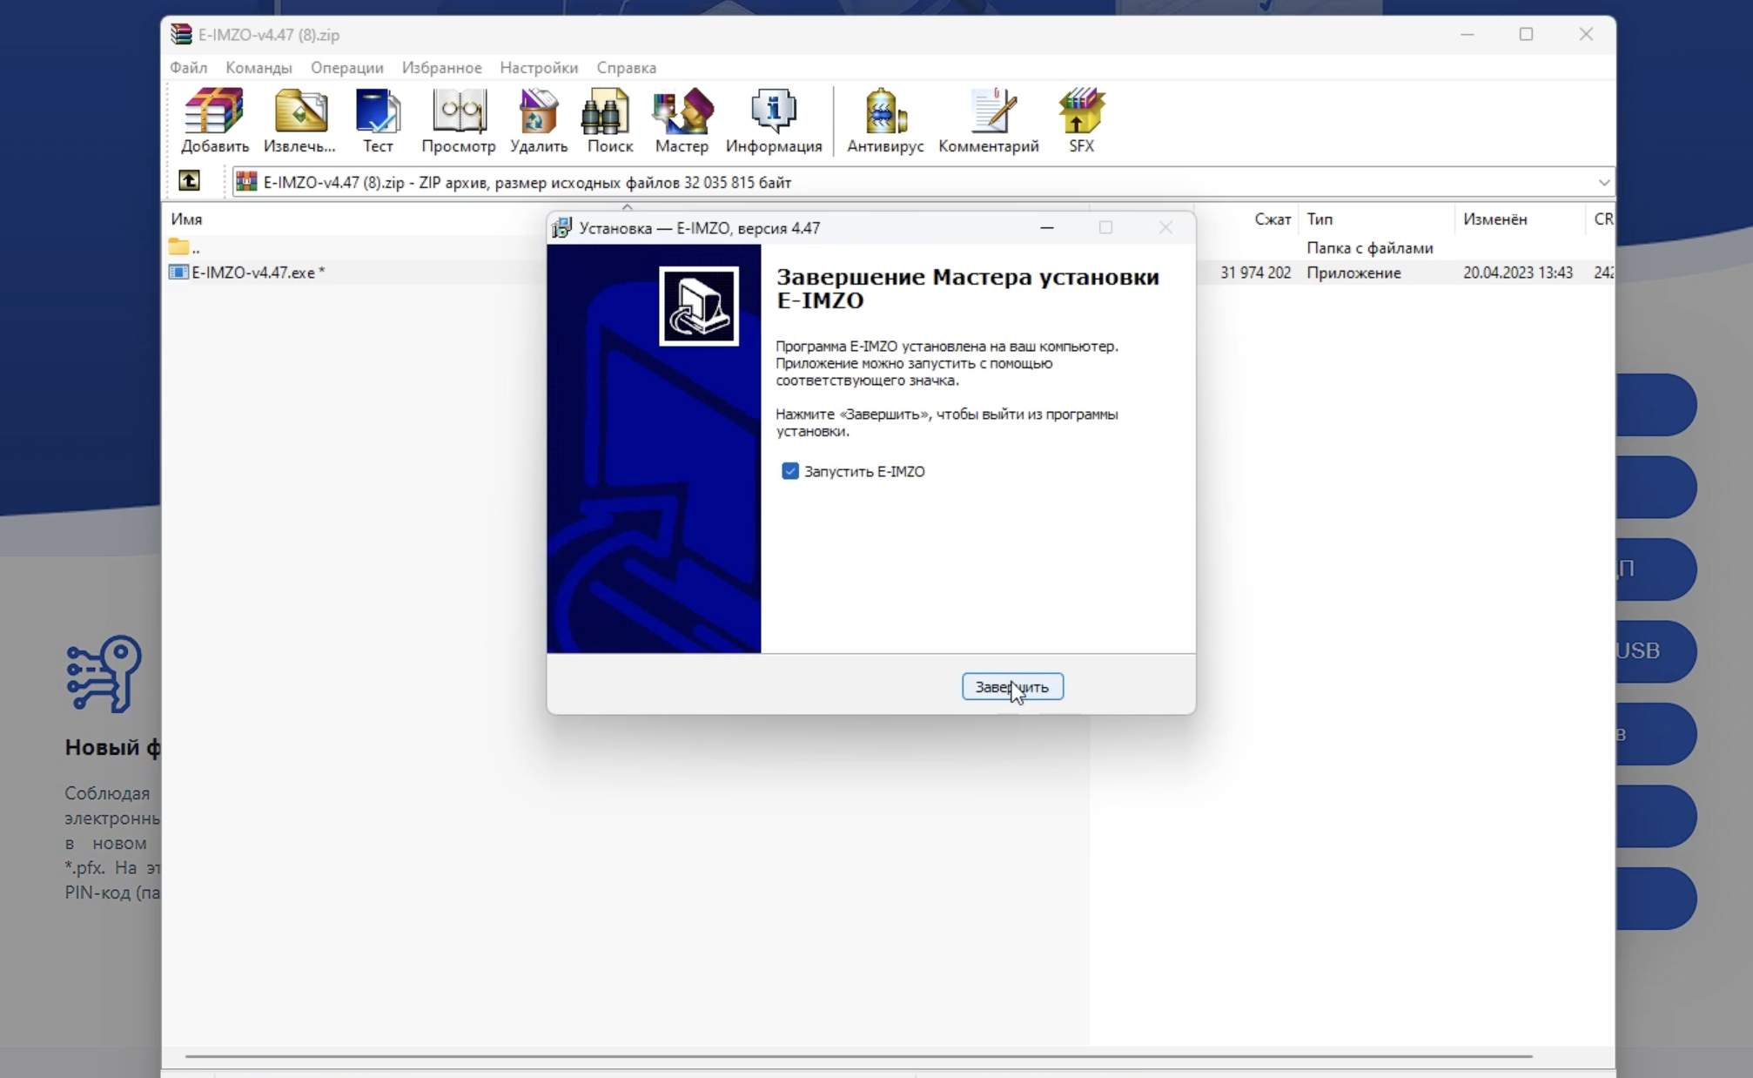The height and width of the screenshot is (1078, 1753).
Task: Show archive Информация icon
Action: click(774, 120)
